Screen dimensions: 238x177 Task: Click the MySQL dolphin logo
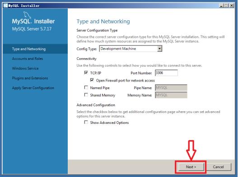click(x=27, y=15)
